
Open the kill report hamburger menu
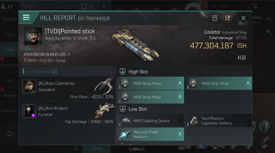point(26,18)
